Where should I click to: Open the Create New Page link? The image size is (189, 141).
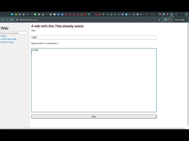click(9, 39)
